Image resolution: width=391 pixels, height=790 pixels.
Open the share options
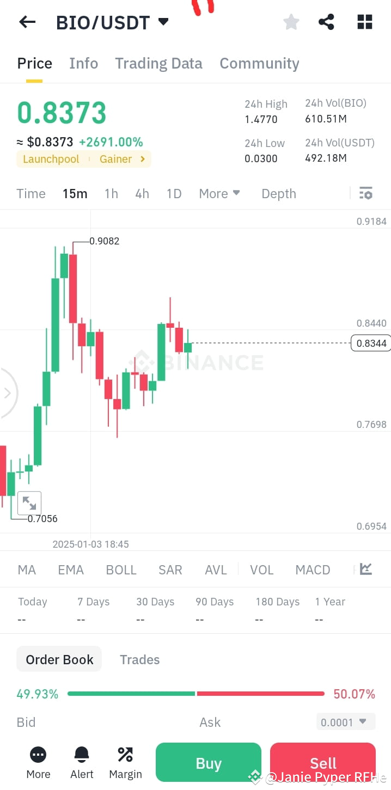click(x=326, y=22)
